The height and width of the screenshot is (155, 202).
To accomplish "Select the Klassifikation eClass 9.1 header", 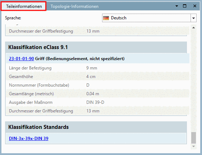I will 96,47.
